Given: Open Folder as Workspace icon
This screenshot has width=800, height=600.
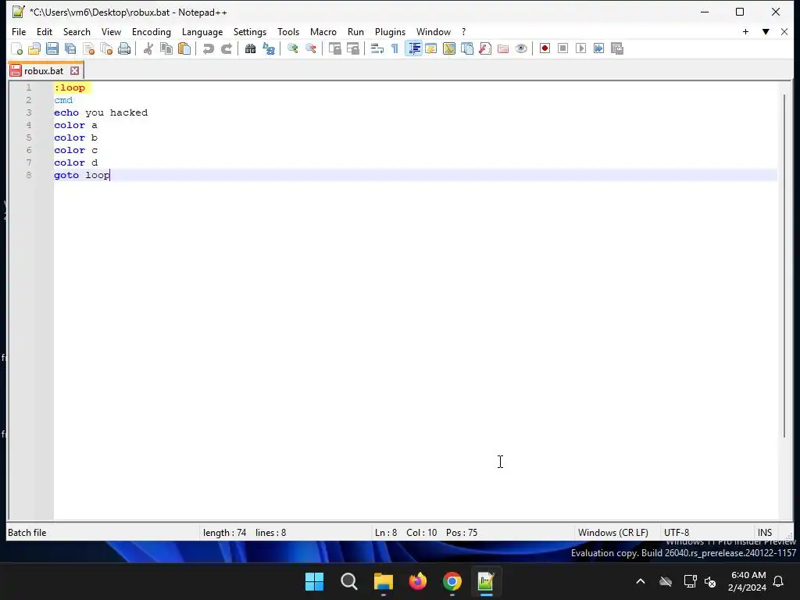Looking at the screenshot, I should click(503, 48).
